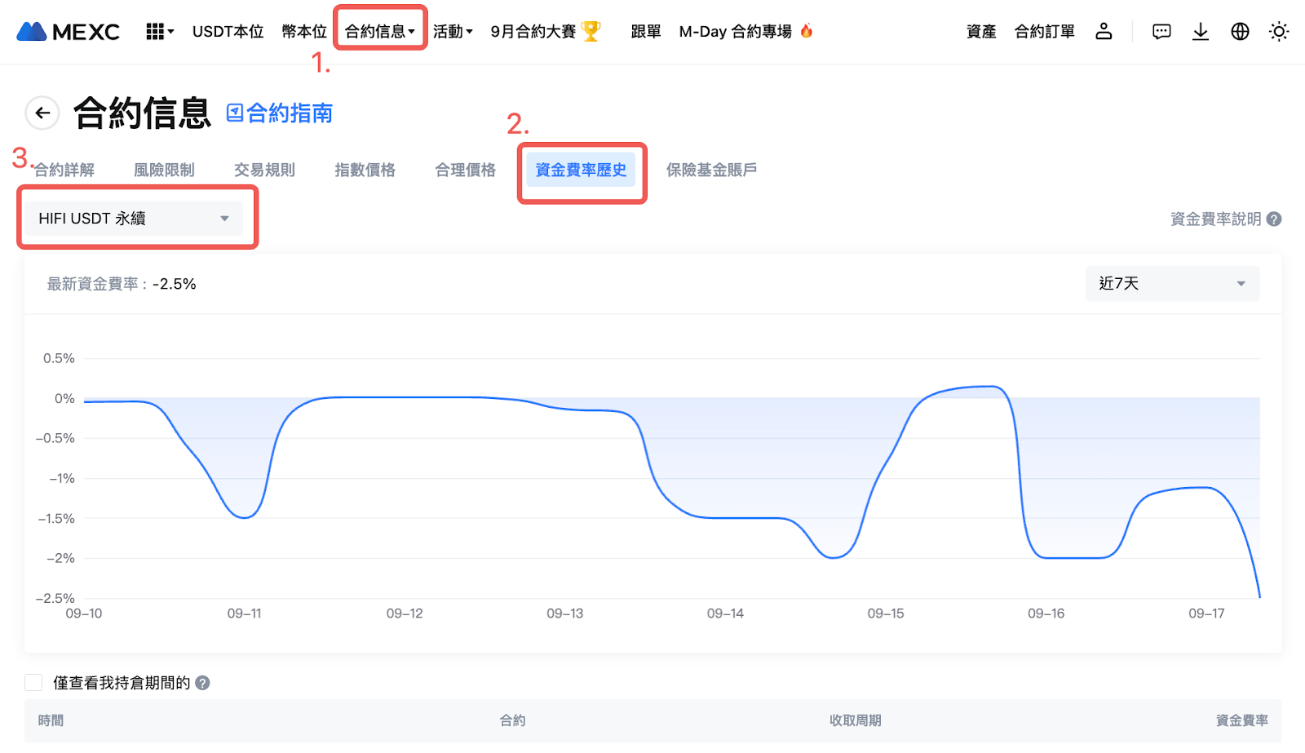Open the language globe icon
The image size is (1305, 753).
pos(1240,32)
